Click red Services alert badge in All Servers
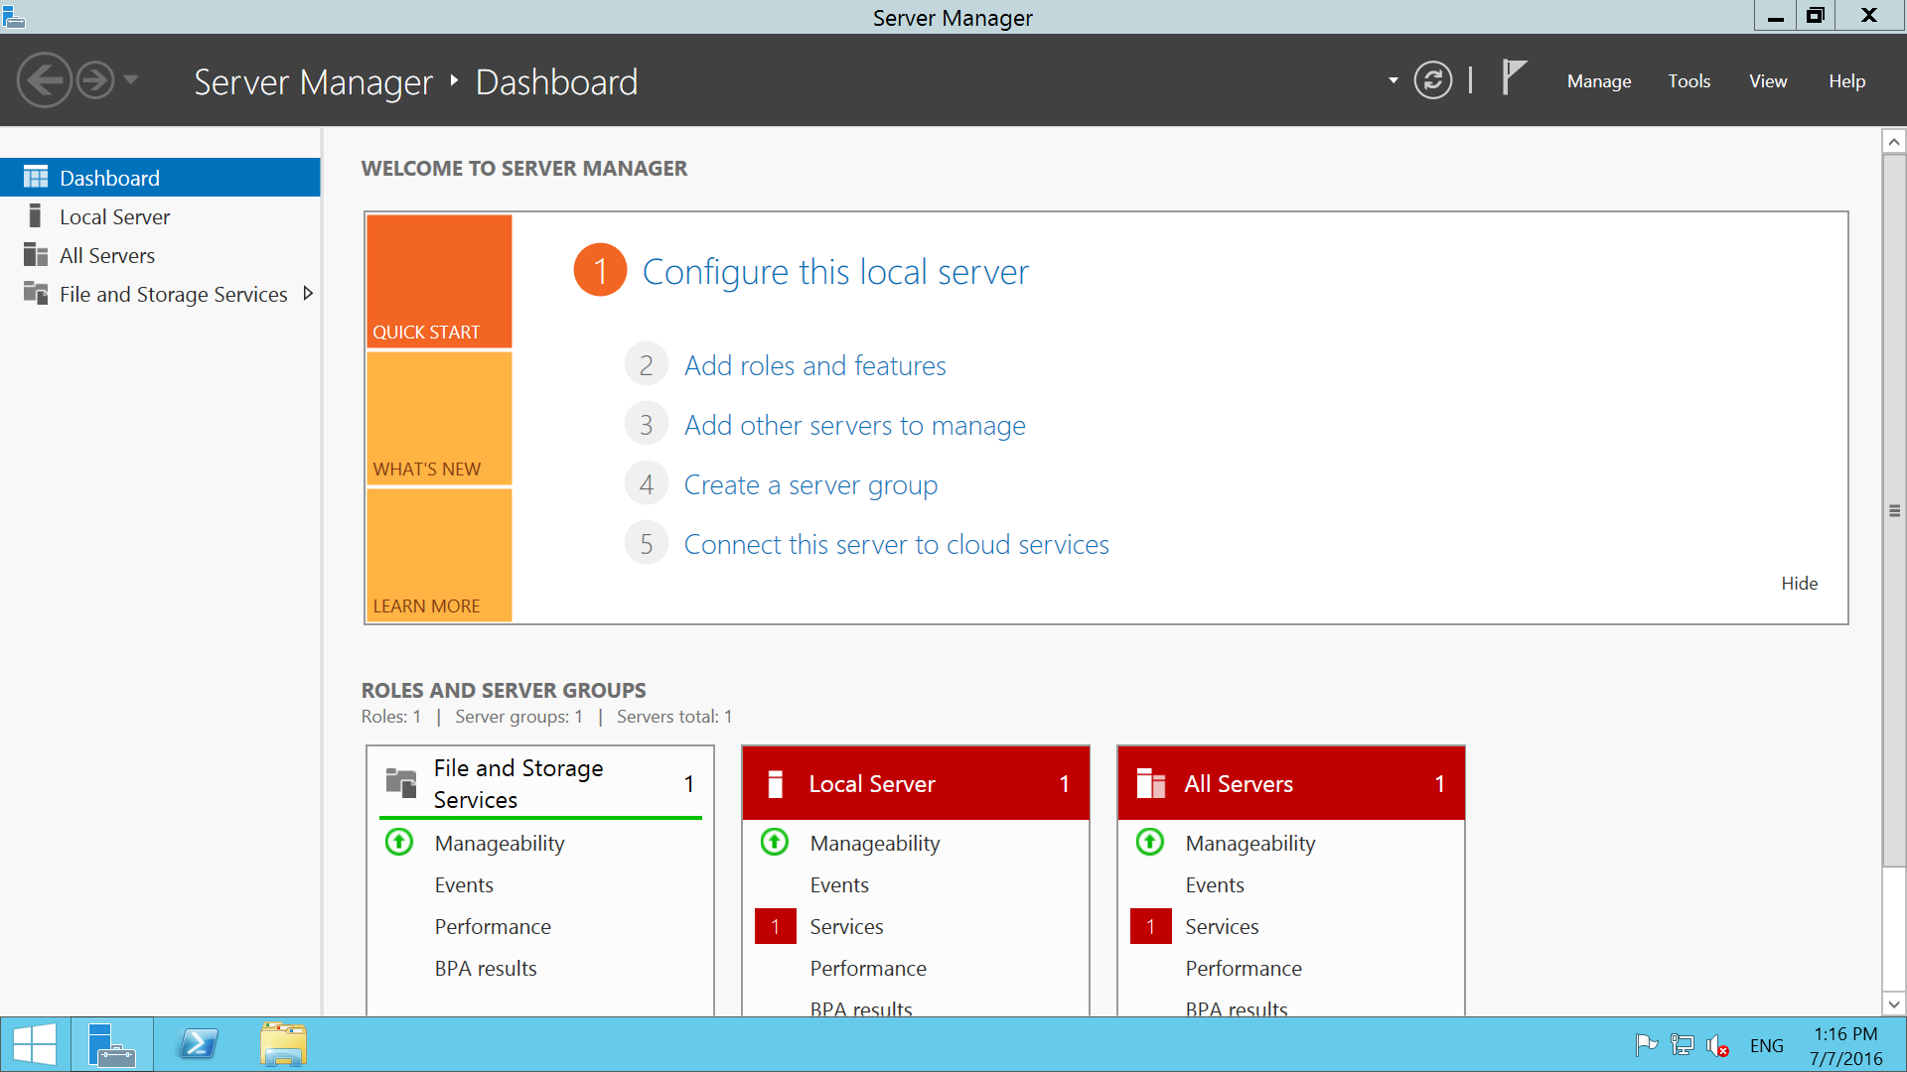Screen dimensions: 1907x1072 [1150, 926]
